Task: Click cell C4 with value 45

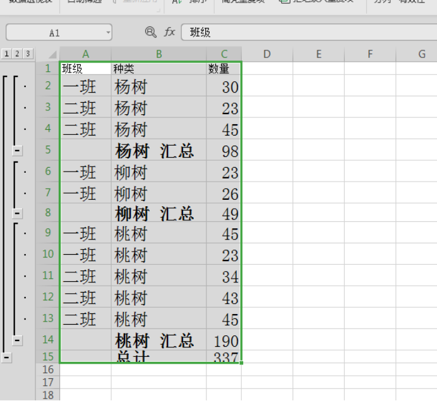Action: point(224,128)
